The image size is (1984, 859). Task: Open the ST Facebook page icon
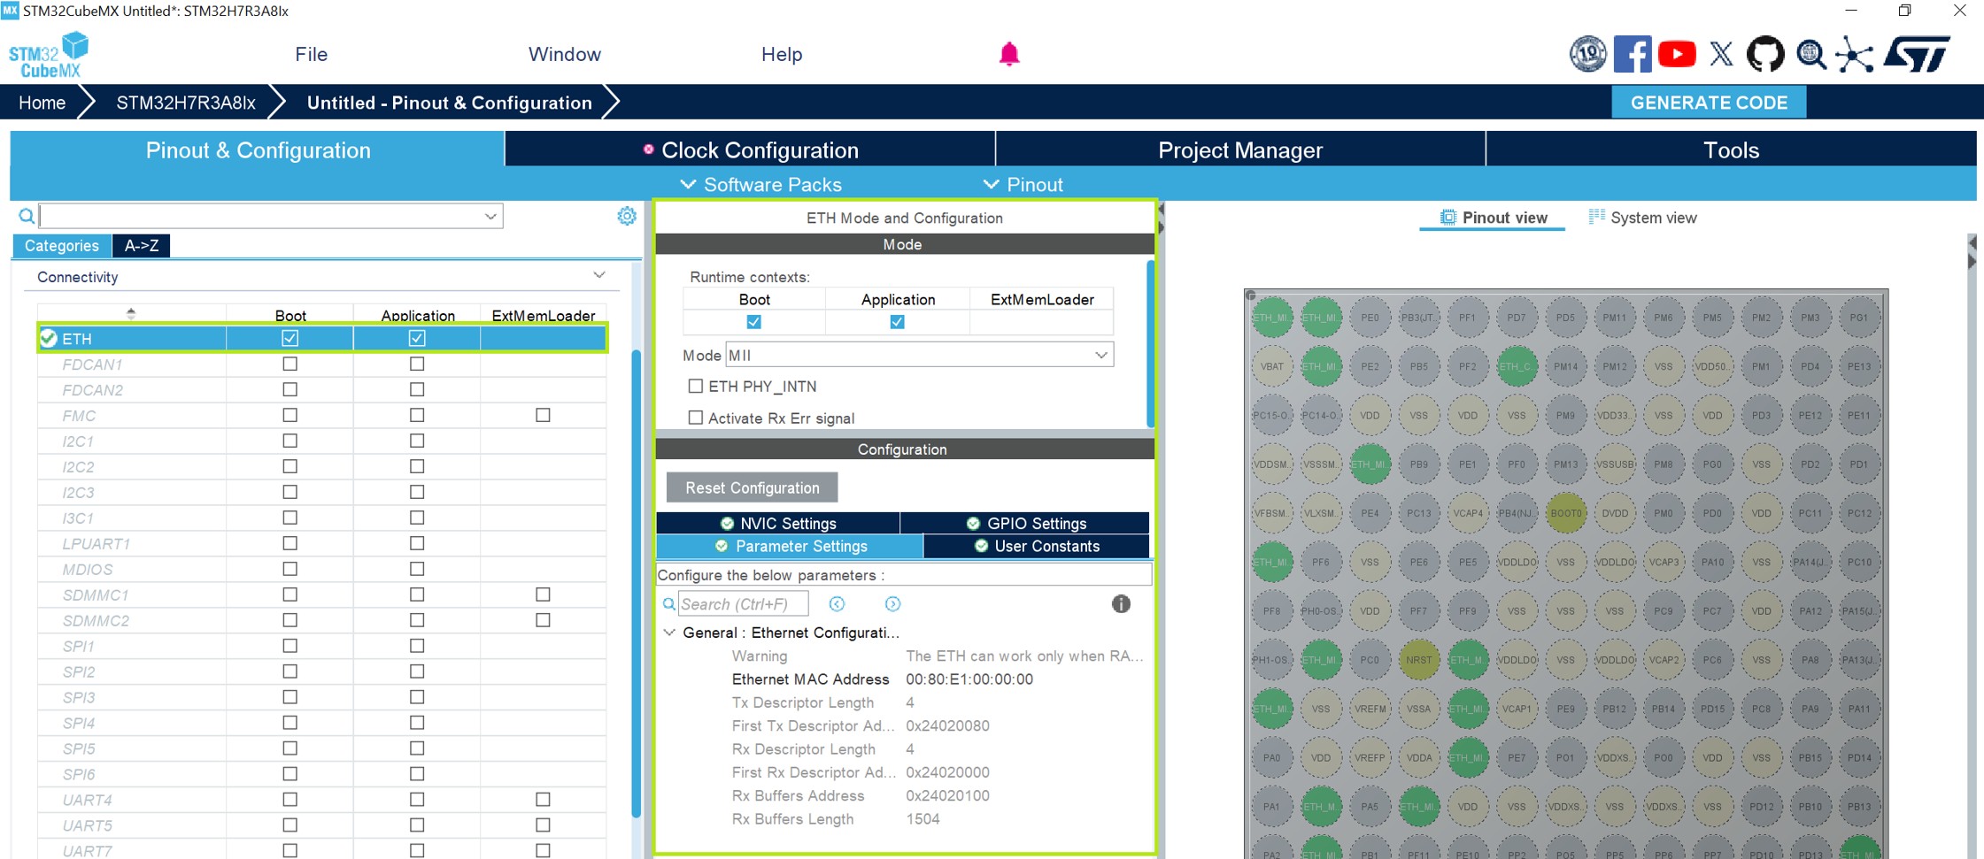pyautogui.click(x=1632, y=54)
